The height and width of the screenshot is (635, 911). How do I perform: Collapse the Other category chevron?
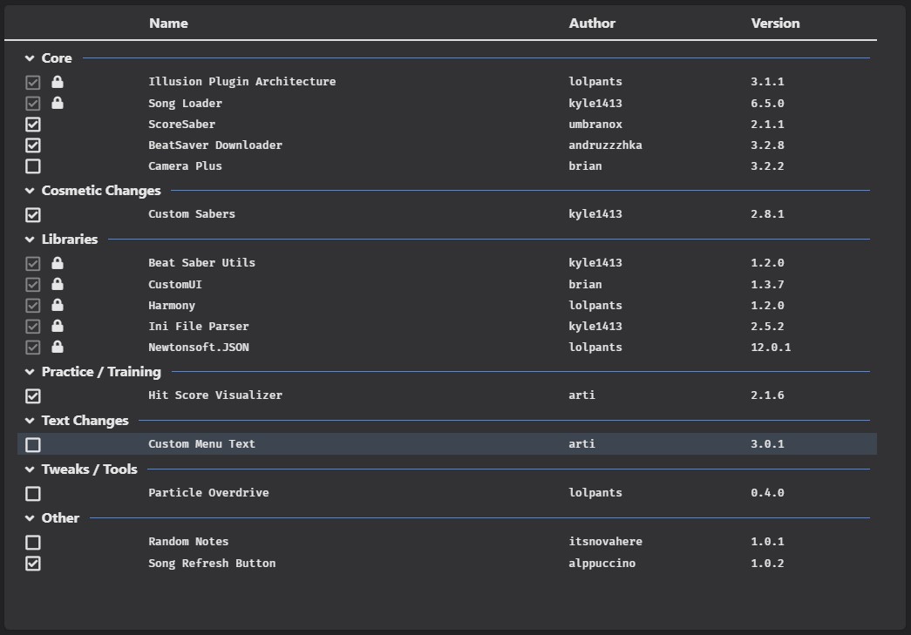pos(30,517)
